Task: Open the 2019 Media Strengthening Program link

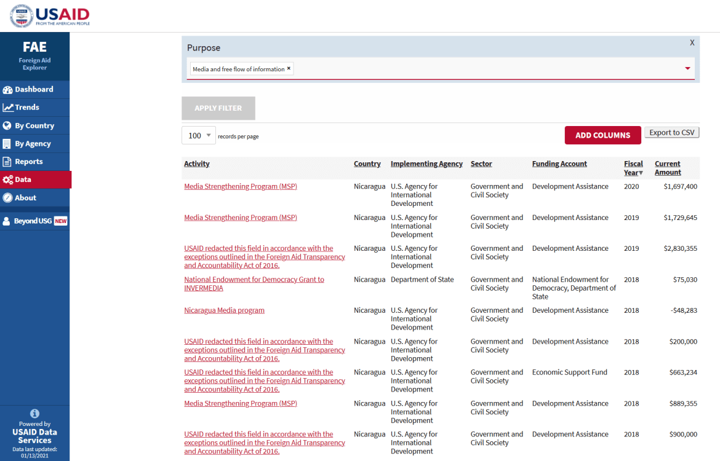Action: tap(240, 218)
